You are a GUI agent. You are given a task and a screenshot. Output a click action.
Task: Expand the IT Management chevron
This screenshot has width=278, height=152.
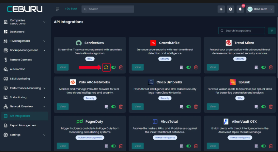tap(44, 41)
